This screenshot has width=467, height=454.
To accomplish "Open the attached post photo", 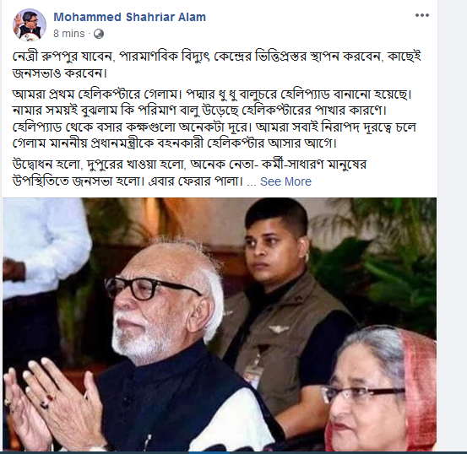I will click(x=220, y=325).
